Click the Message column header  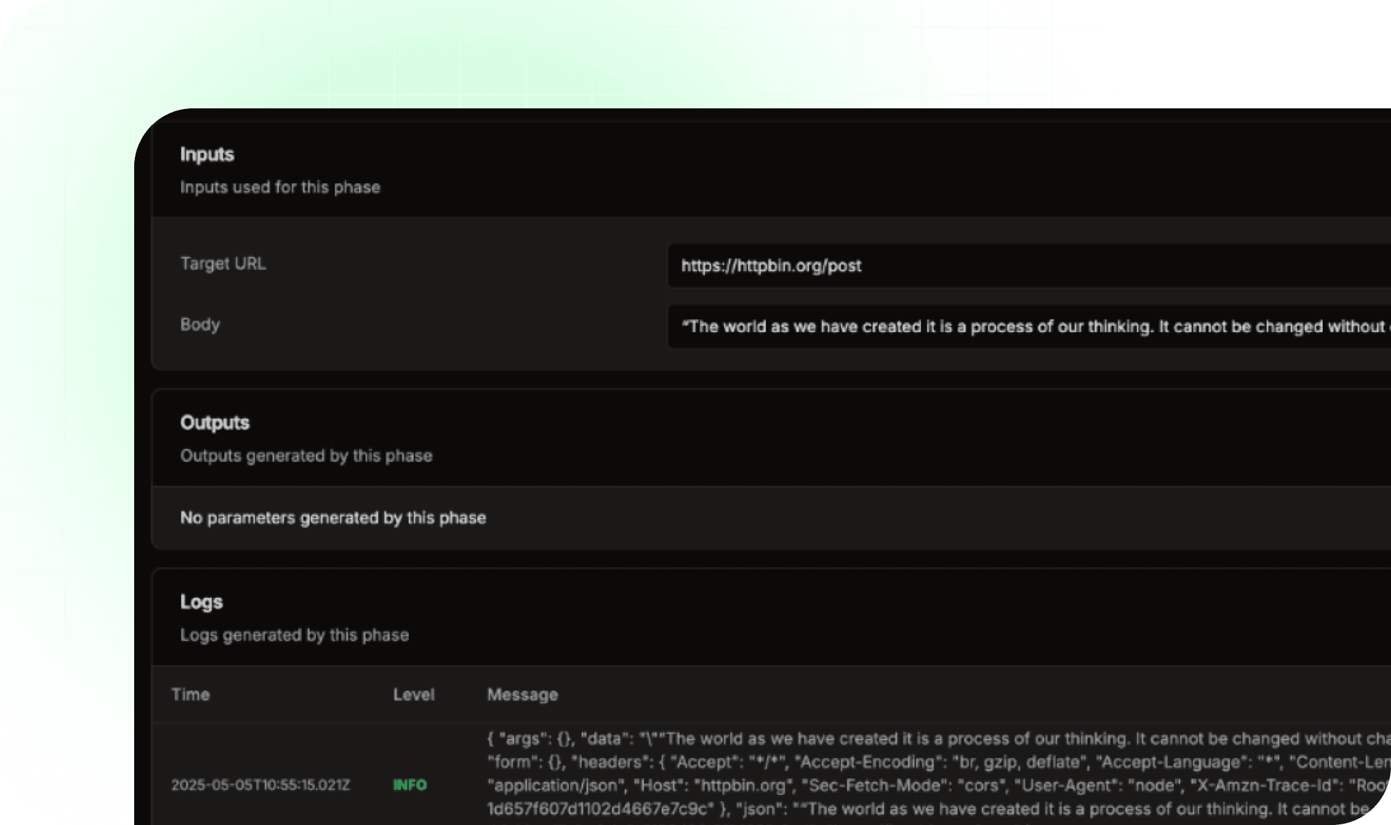click(x=522, y=694)
